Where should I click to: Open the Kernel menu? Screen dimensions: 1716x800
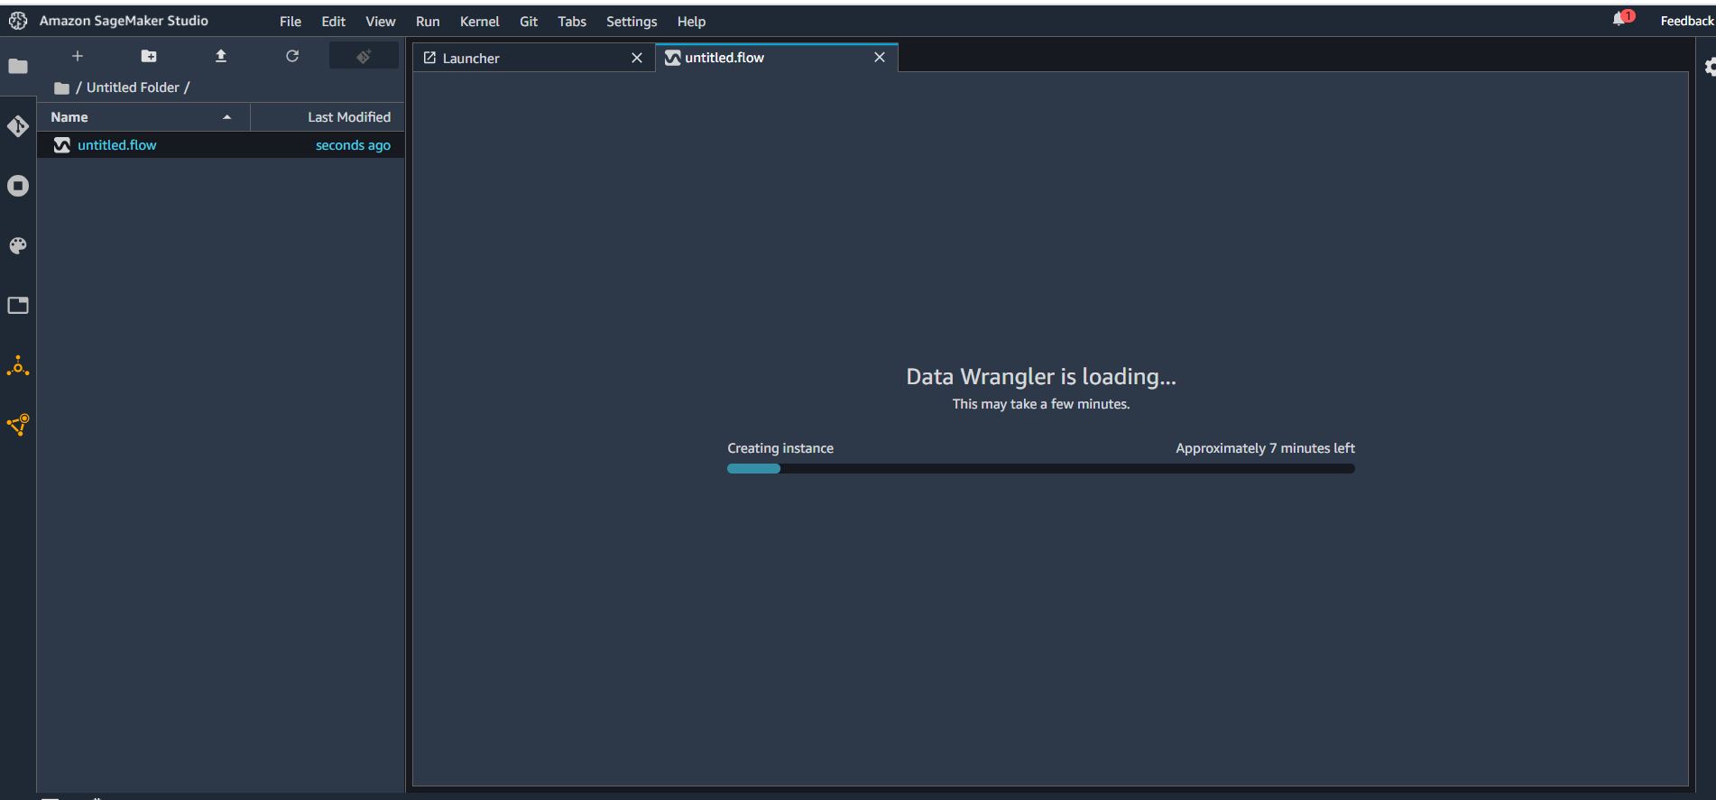click(x=479, y=21)
